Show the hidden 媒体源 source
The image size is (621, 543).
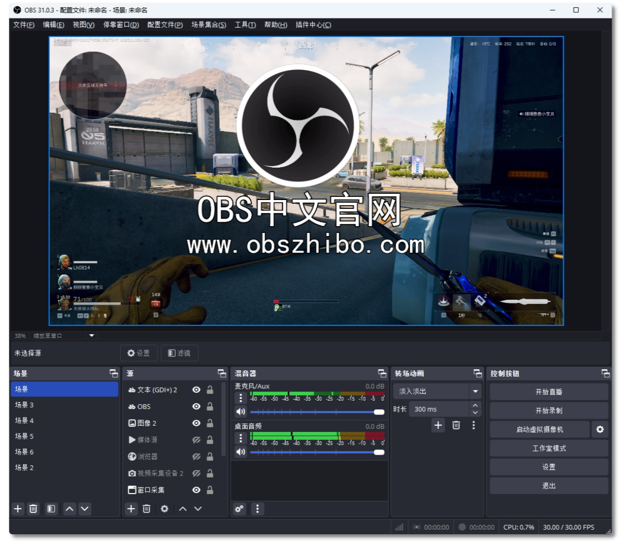(x=196, y=440)
